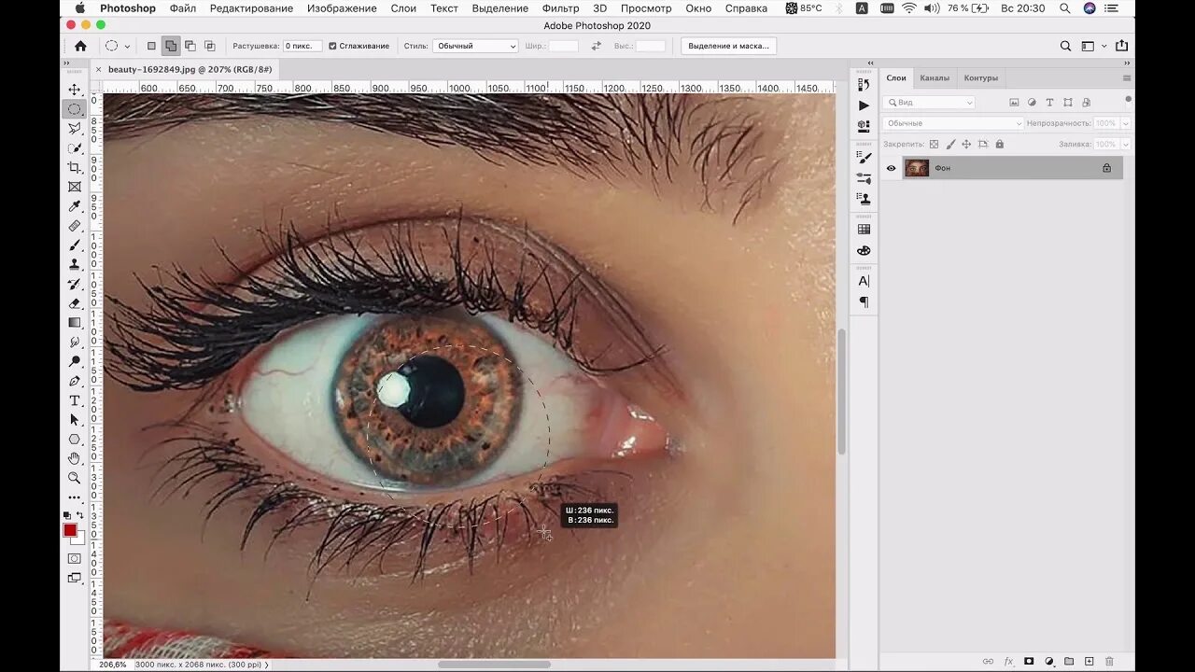Select the Crop tool

[x=75, y=167]
